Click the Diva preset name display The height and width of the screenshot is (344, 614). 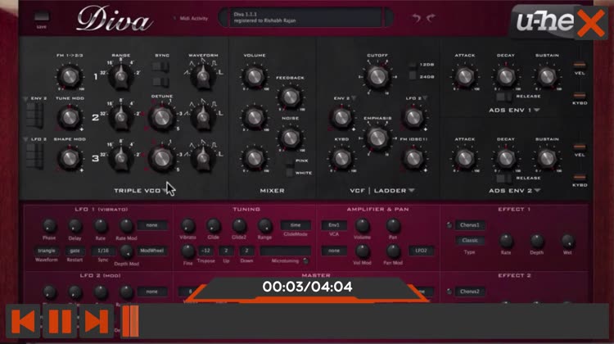(x=306, y=17)
